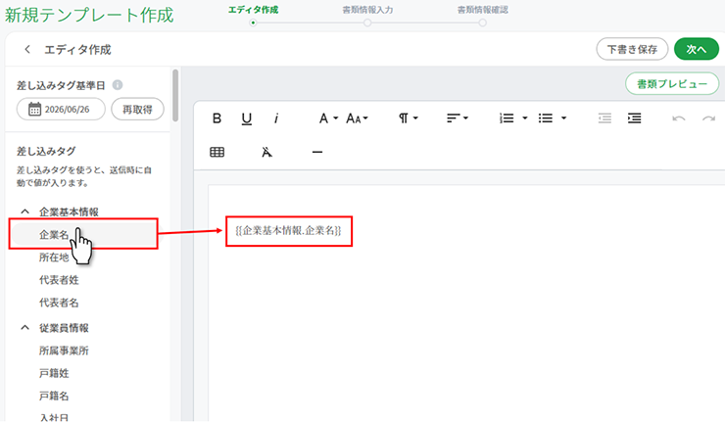Click the 再取得 button
This screenshot has height=422, width=725.
[x=137, y=110]
